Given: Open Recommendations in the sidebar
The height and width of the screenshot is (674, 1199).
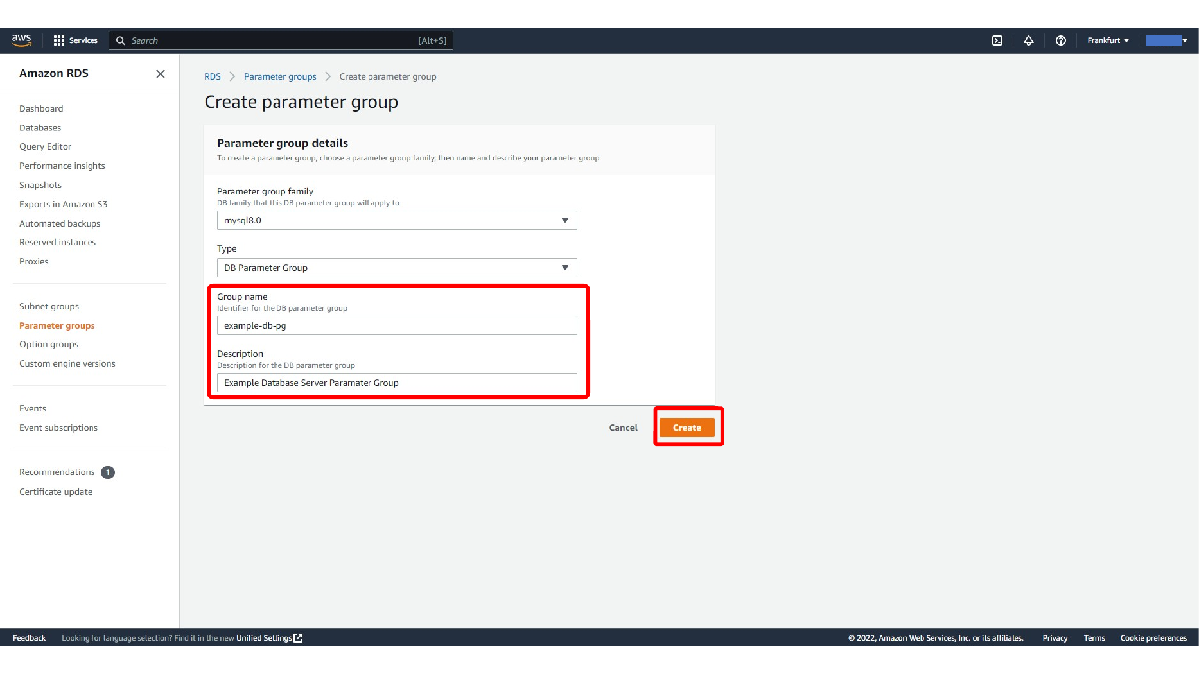Looking at the screenshot, I should (x=57, y=472).
